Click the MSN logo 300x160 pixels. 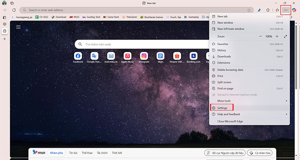coord(39,152)
